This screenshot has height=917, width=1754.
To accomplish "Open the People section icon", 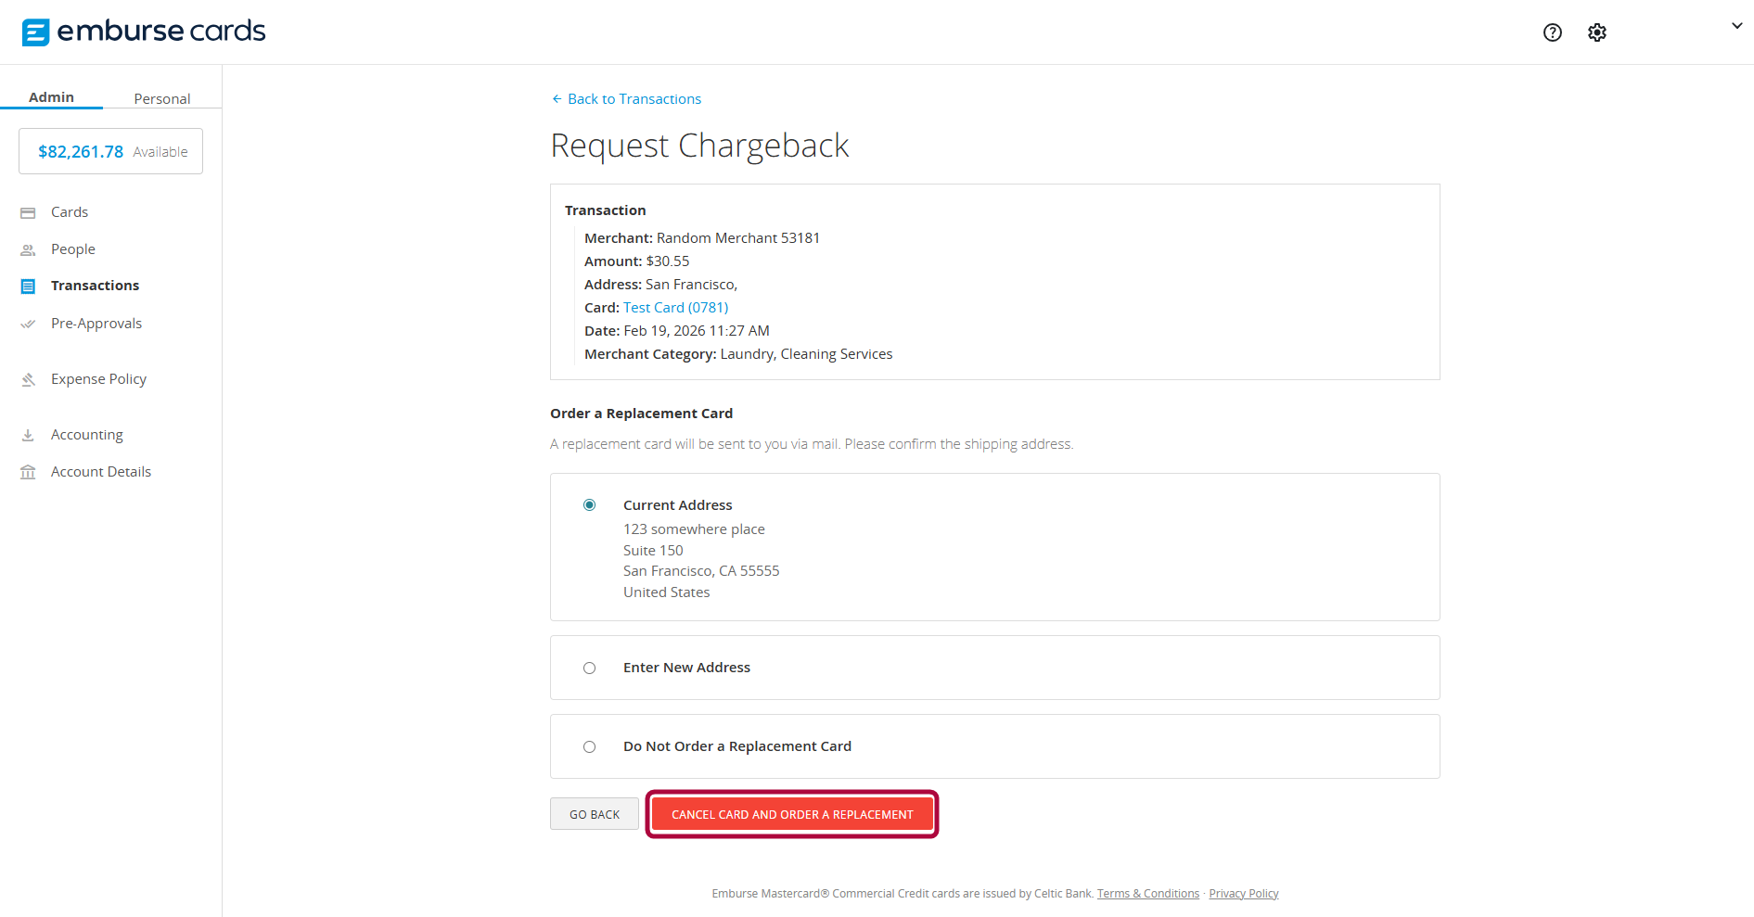I will (x=29, y=248).
